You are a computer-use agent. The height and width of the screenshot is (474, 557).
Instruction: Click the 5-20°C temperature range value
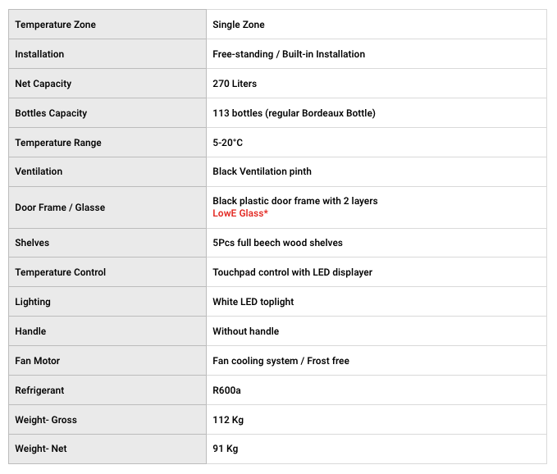pos(227,143)
